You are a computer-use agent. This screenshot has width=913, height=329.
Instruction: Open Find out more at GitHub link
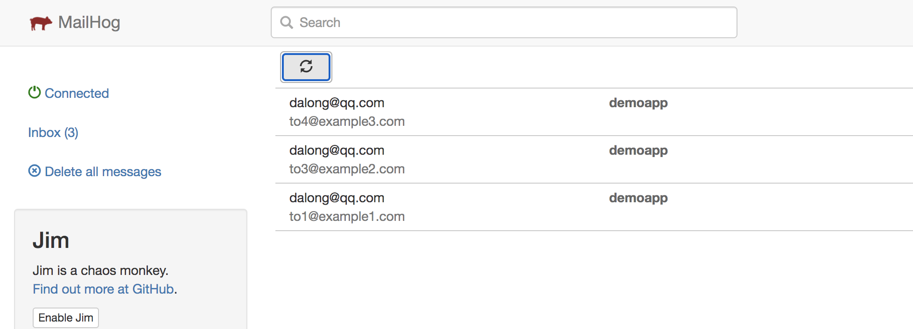103,289
